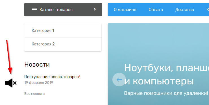The width and height of the screenshot is (209, 105).
Task: Click the hamburger icon in Каталог товаров
Action: click(34, 10)
